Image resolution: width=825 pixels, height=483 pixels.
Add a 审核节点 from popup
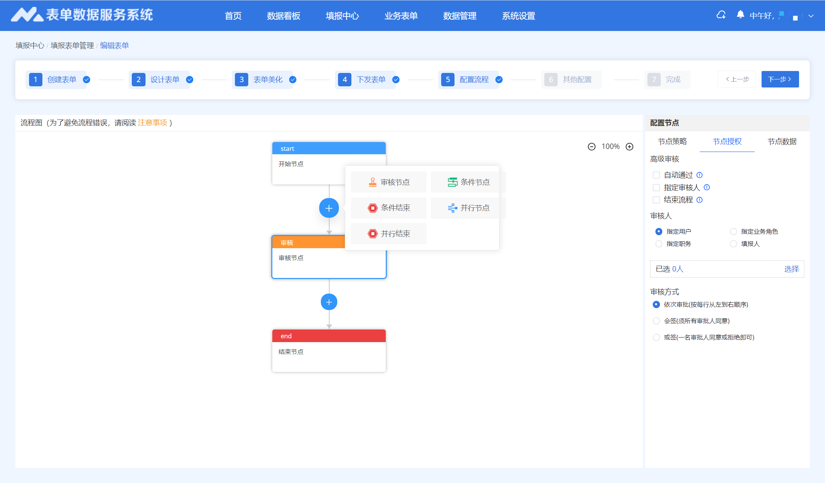coord(389,182)
